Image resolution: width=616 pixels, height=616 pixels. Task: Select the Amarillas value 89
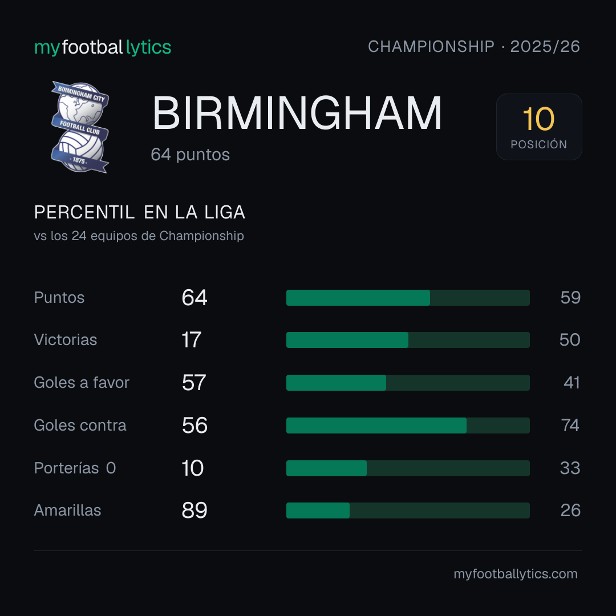194,510
